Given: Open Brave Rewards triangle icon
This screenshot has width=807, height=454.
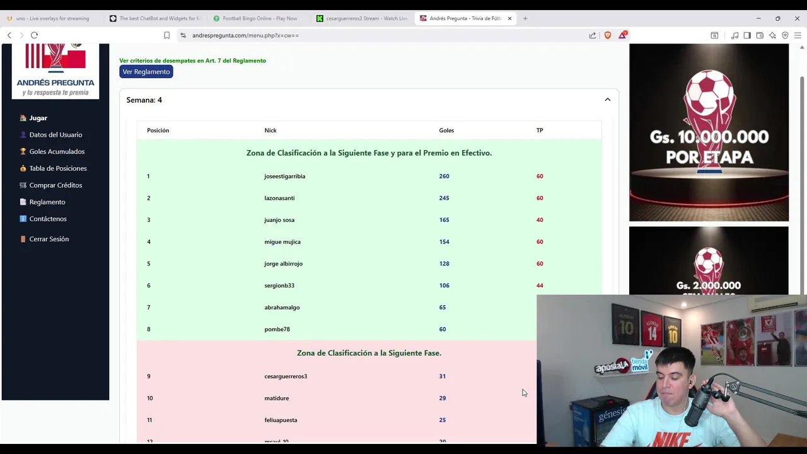Looking at the screenshot, I should point(622,35).
